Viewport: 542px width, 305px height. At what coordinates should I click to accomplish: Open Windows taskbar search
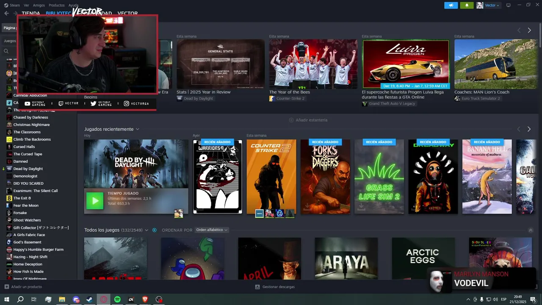click(x=20, y=299)
